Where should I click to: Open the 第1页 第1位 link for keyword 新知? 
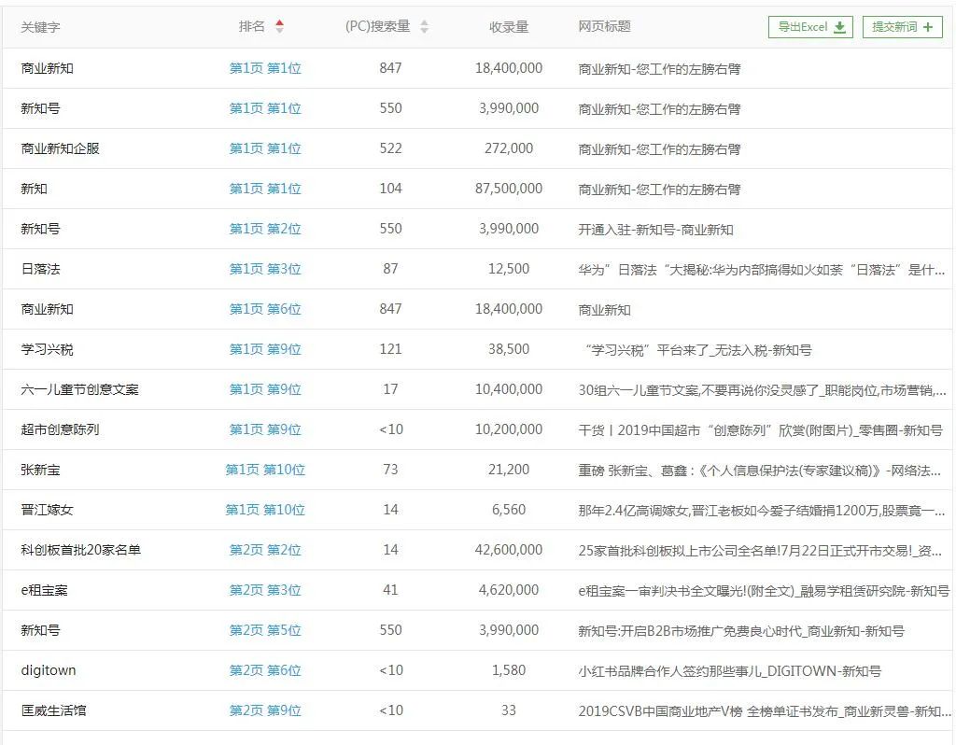coord(265,189)
